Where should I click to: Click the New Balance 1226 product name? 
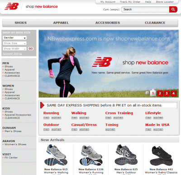(x=91, y=170)
